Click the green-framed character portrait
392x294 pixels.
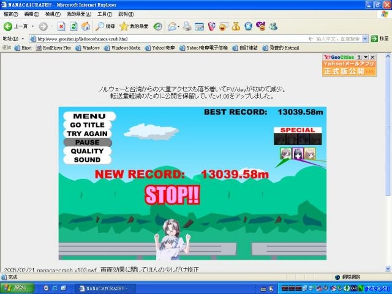click(x=285, y=154)
